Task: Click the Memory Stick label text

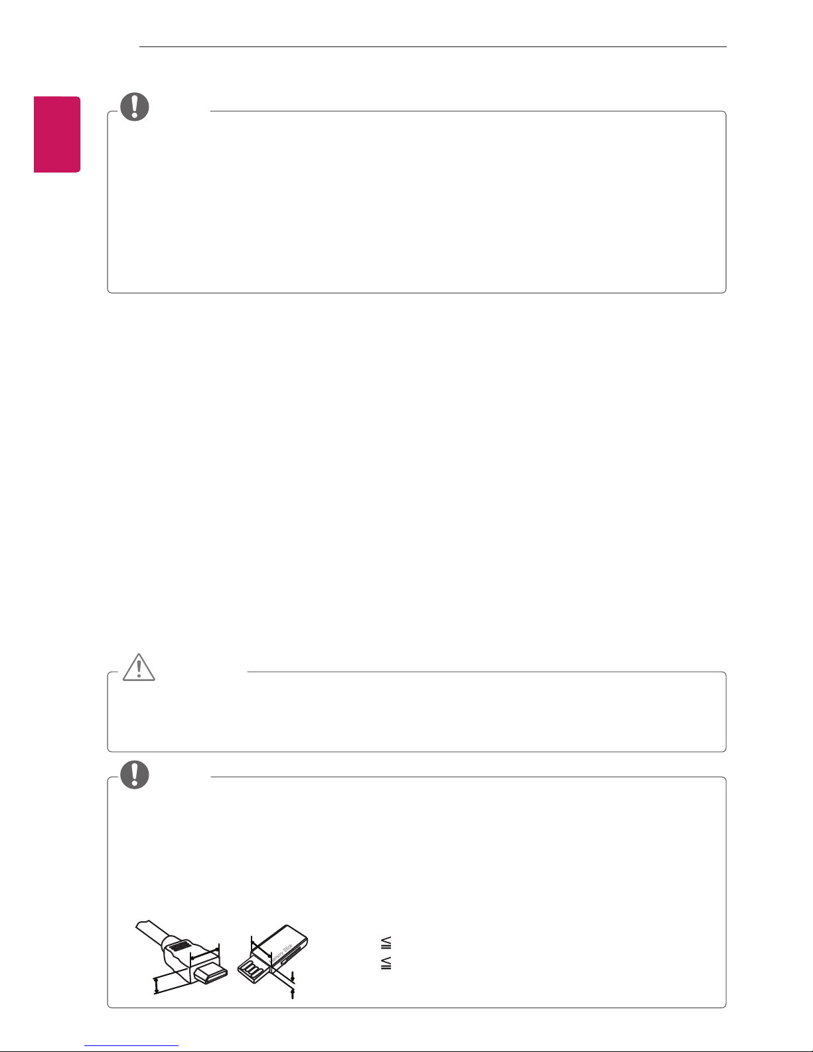Action: pyautogui.click(x=280, y=954)
